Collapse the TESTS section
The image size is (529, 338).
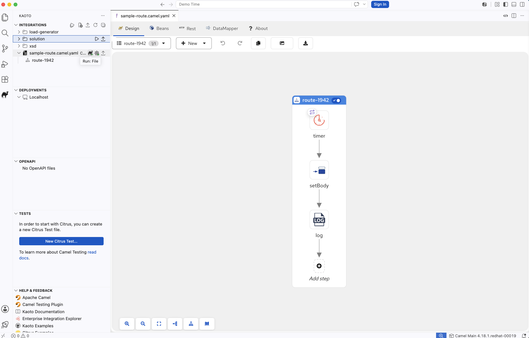point(16,213)
